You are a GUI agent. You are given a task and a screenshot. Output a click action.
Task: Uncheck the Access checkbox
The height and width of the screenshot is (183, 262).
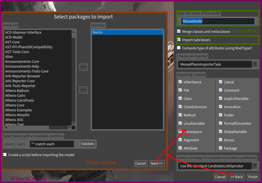pos(220,140)
